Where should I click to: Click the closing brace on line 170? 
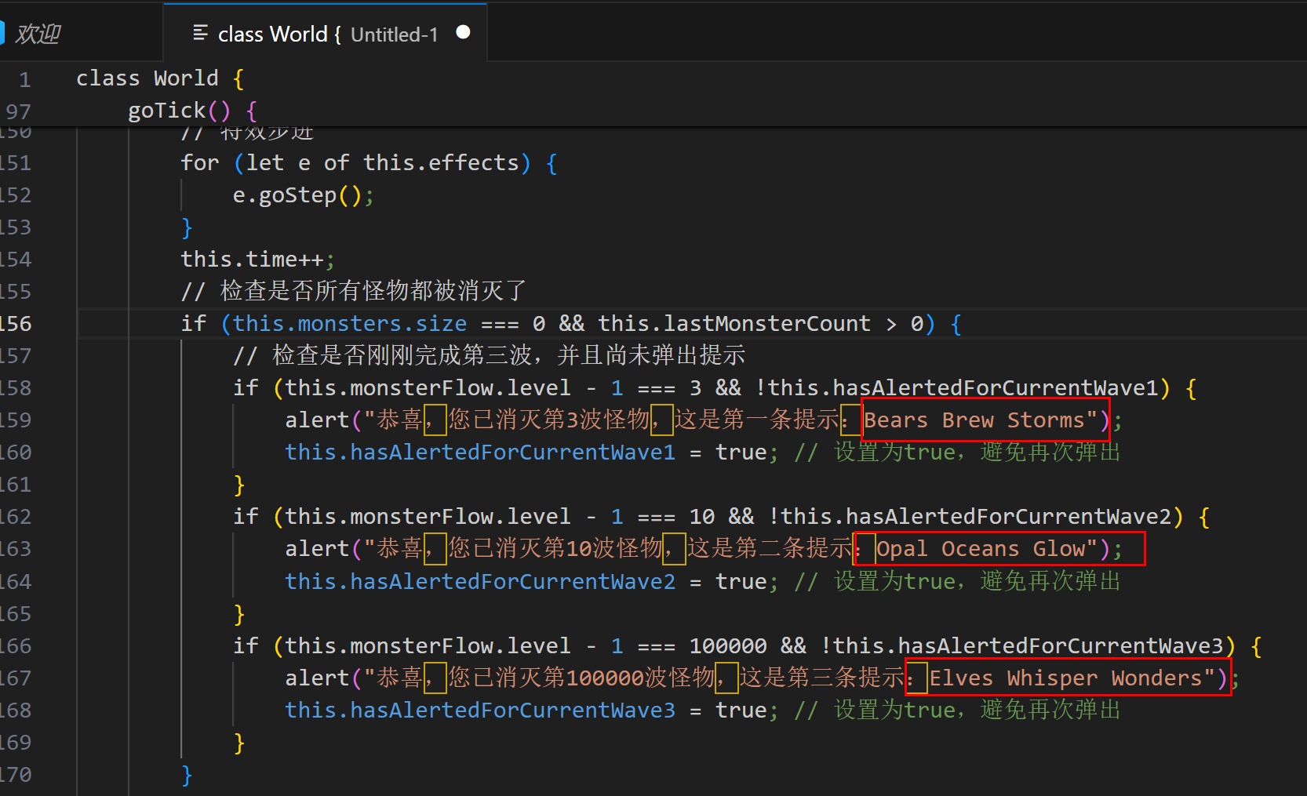pos(187,776)
